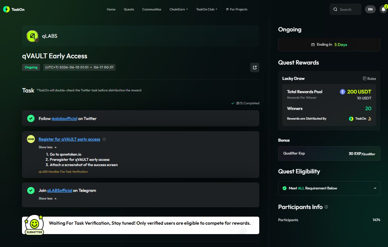Click the Ongoing status badge
388x247 pixels.
point(31,67)
